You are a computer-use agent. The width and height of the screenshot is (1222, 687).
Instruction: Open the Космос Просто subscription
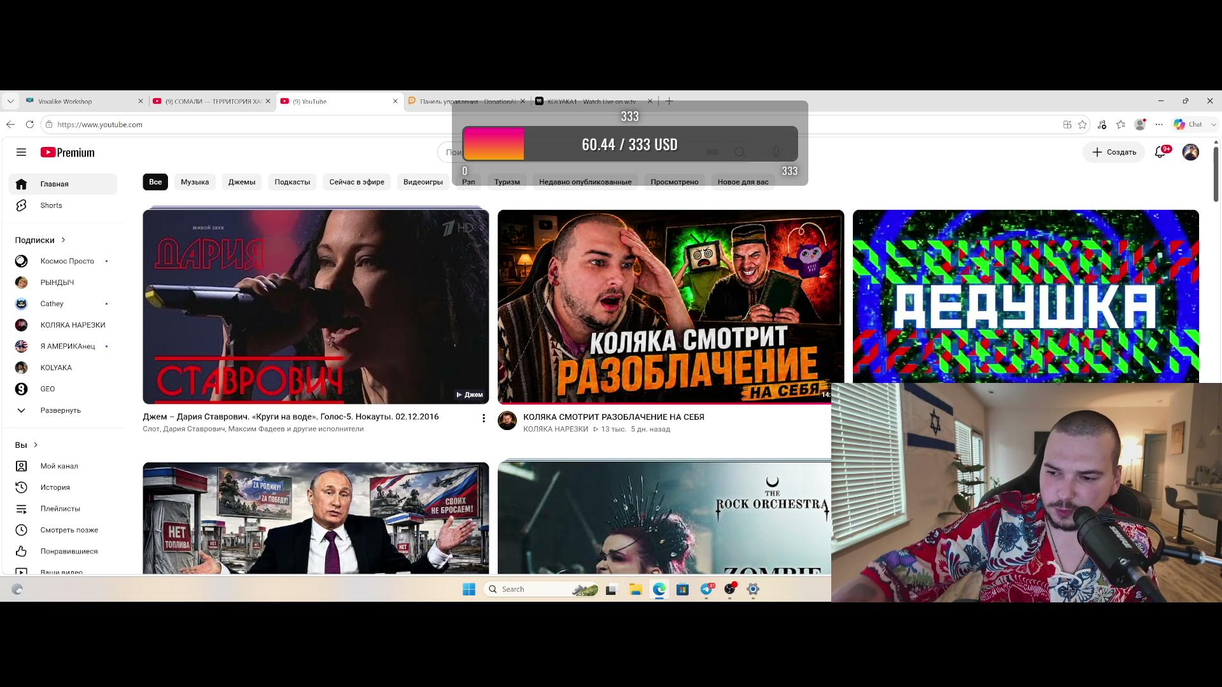point(63,261)
